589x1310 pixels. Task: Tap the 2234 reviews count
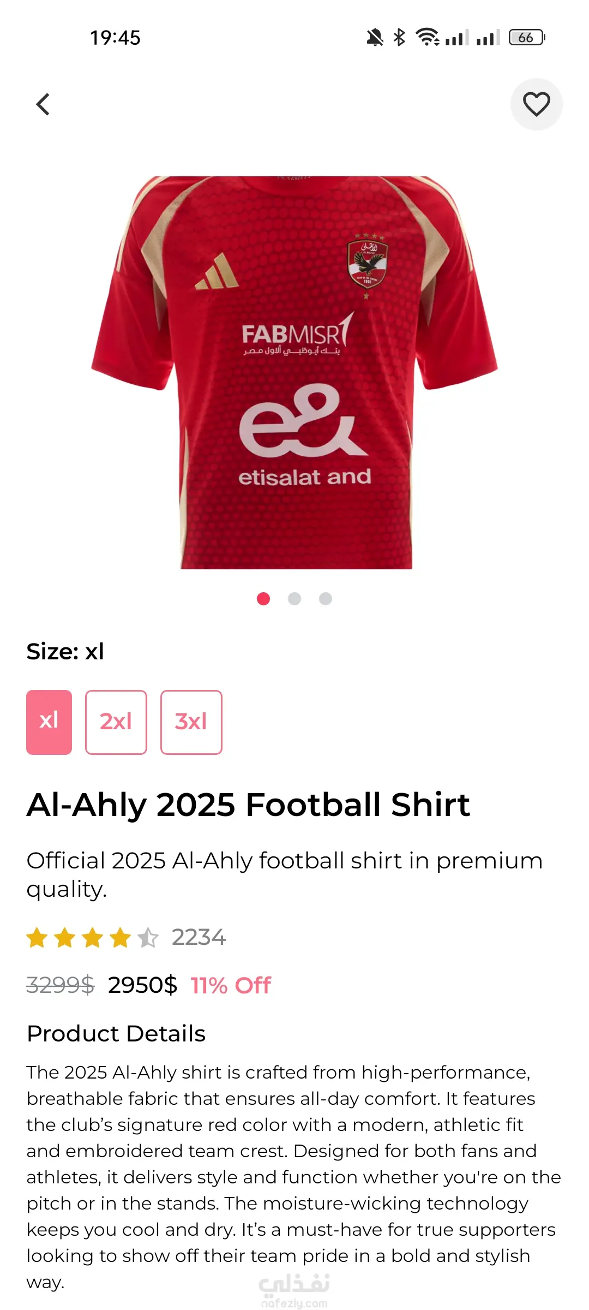[x=199, y=938]
